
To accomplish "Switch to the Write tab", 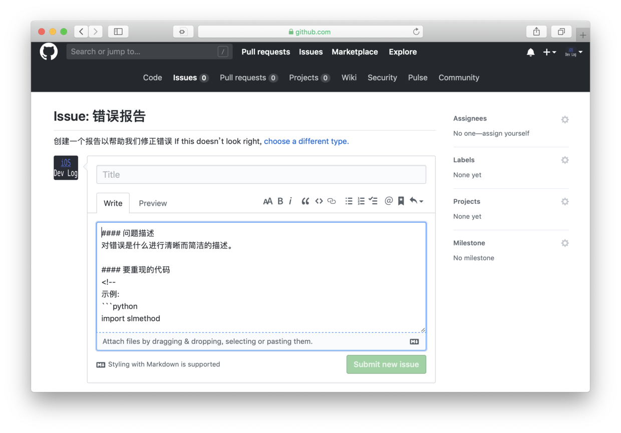I will 113,203.
